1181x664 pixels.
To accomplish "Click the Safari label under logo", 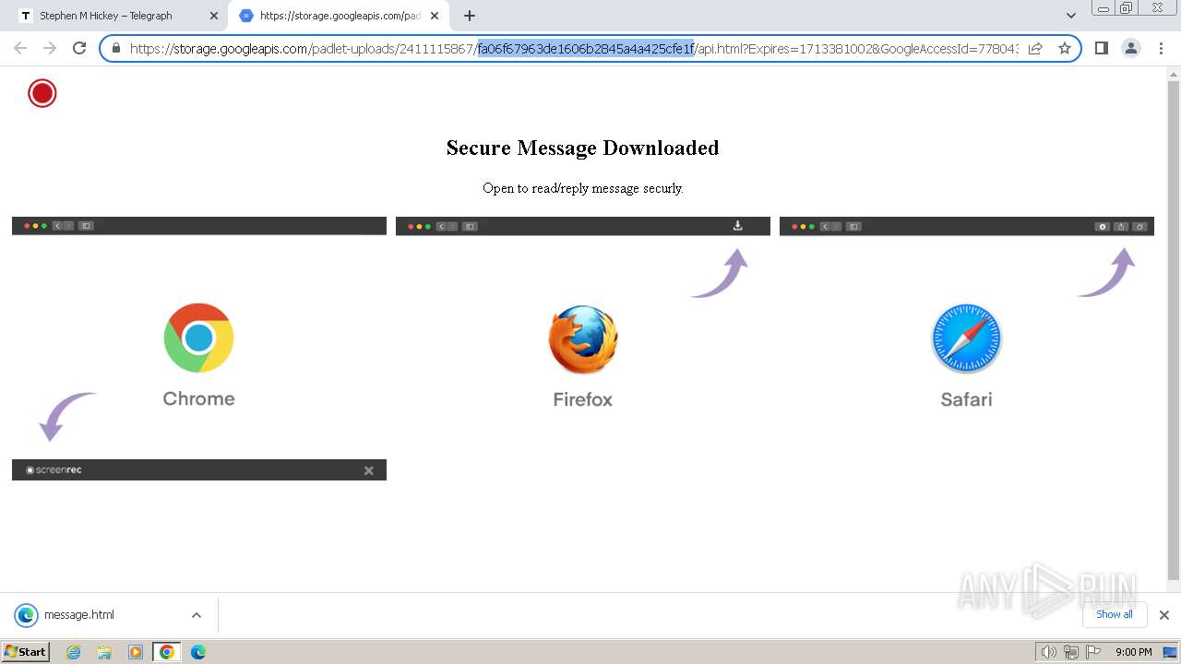I will point(966,399).
